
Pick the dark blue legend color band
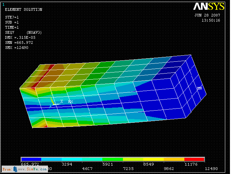31,159
